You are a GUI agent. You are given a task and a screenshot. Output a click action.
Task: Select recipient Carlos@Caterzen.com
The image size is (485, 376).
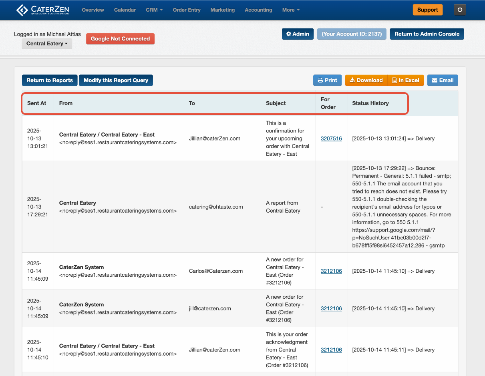[216, 271]
